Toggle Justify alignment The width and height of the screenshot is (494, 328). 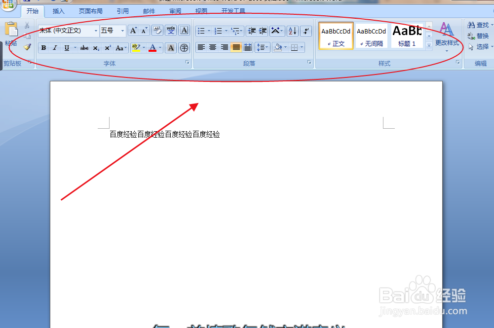pyautogui.click(x=236, y=47)
